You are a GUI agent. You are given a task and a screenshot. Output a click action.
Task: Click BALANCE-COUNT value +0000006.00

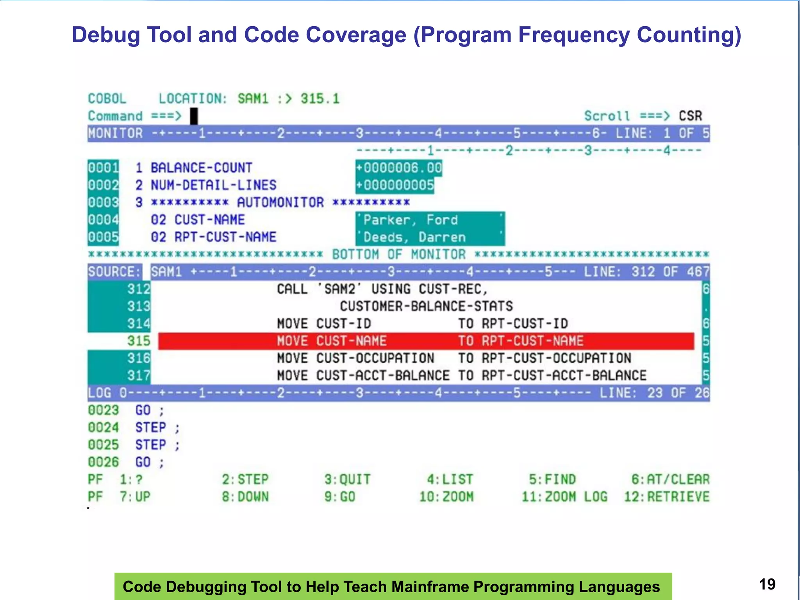(x=398, y=168)
